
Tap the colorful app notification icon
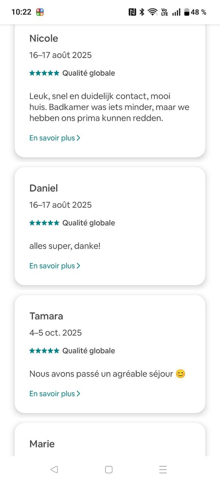40,12
